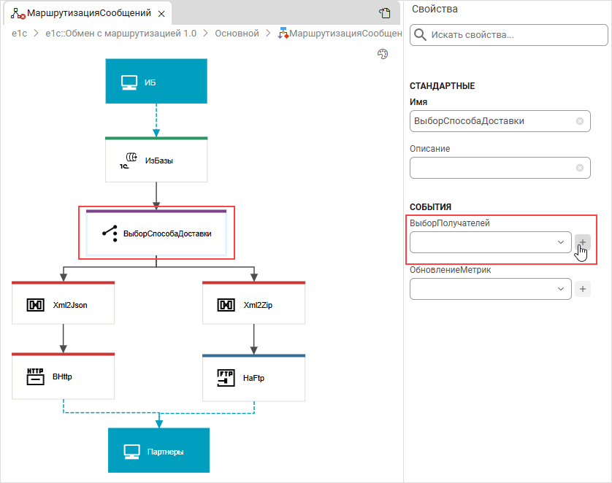Select the ИзБазы database node
The image size is (612, 483).
156,160
